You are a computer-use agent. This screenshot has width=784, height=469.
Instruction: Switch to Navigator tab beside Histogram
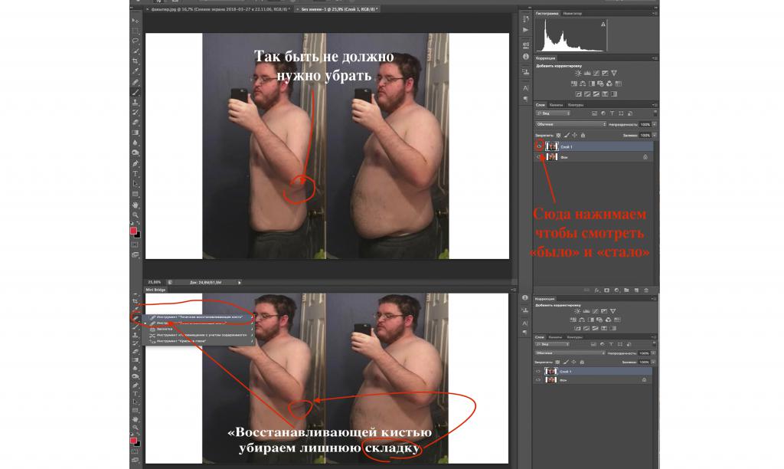point(573,14)
